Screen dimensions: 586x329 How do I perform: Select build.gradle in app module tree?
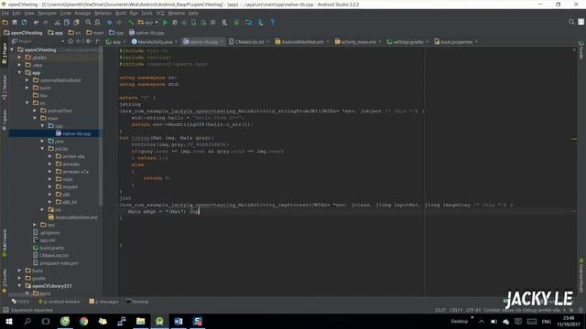coord(52,248)
